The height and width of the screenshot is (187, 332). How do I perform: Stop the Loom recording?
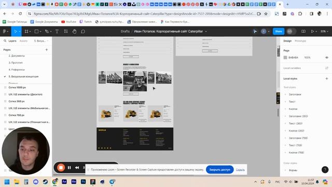[61, 168]
